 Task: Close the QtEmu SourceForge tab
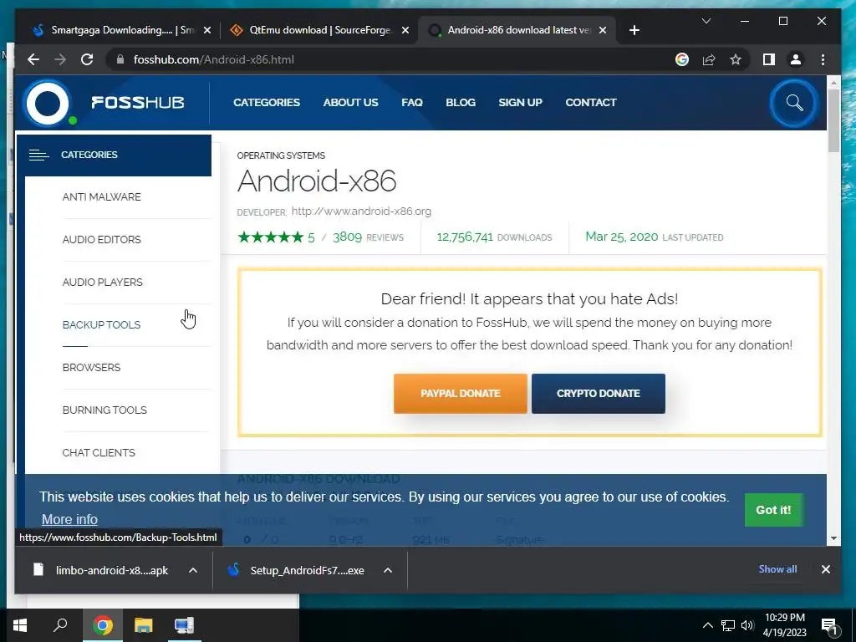pyautogui.click(x=405, y=30)
